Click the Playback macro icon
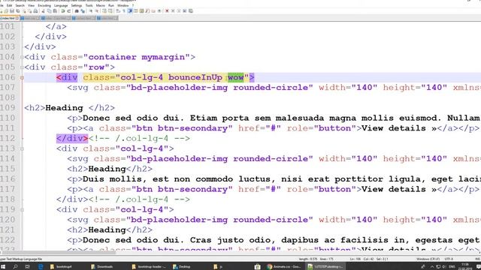481x270 pixels. pos(179,11)
